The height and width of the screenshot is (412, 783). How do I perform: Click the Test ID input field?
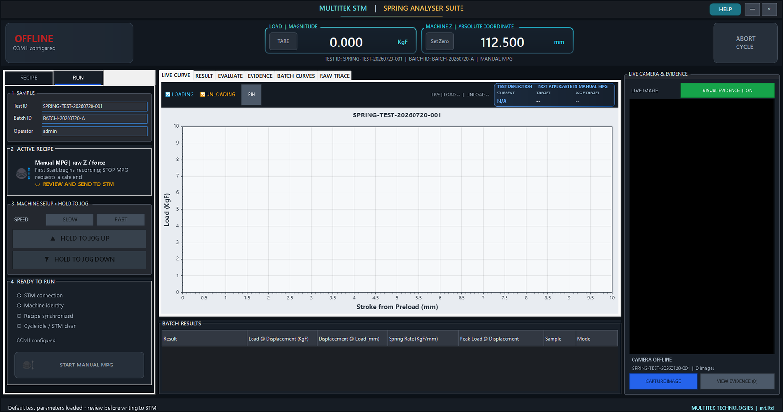click(94, 106)
